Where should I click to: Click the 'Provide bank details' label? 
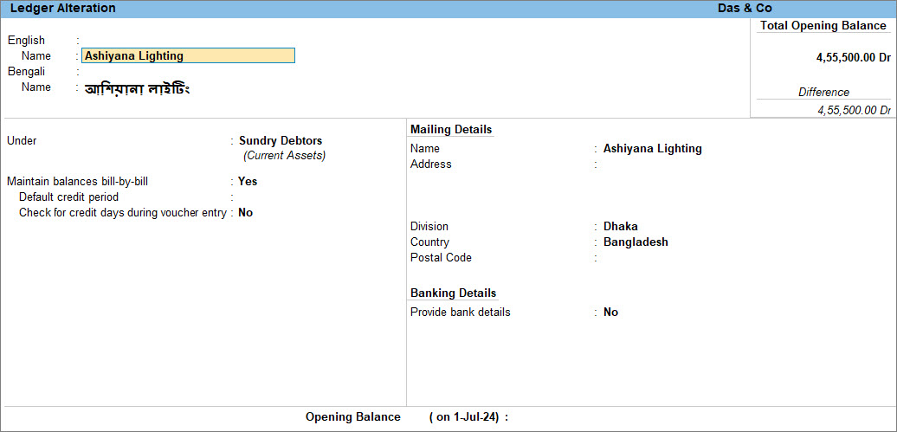[x=460, y=313]
